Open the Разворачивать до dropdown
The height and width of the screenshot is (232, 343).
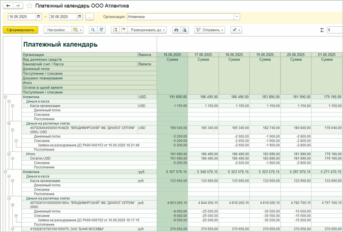pyautogui.click(x=147, y=30)
